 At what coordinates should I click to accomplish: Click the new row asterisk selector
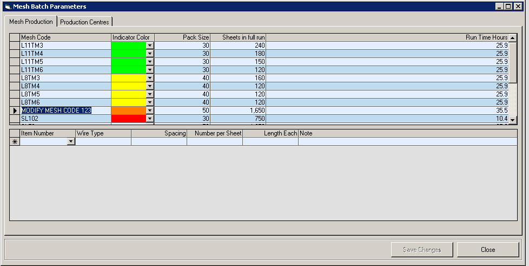[x=15, y=141]
